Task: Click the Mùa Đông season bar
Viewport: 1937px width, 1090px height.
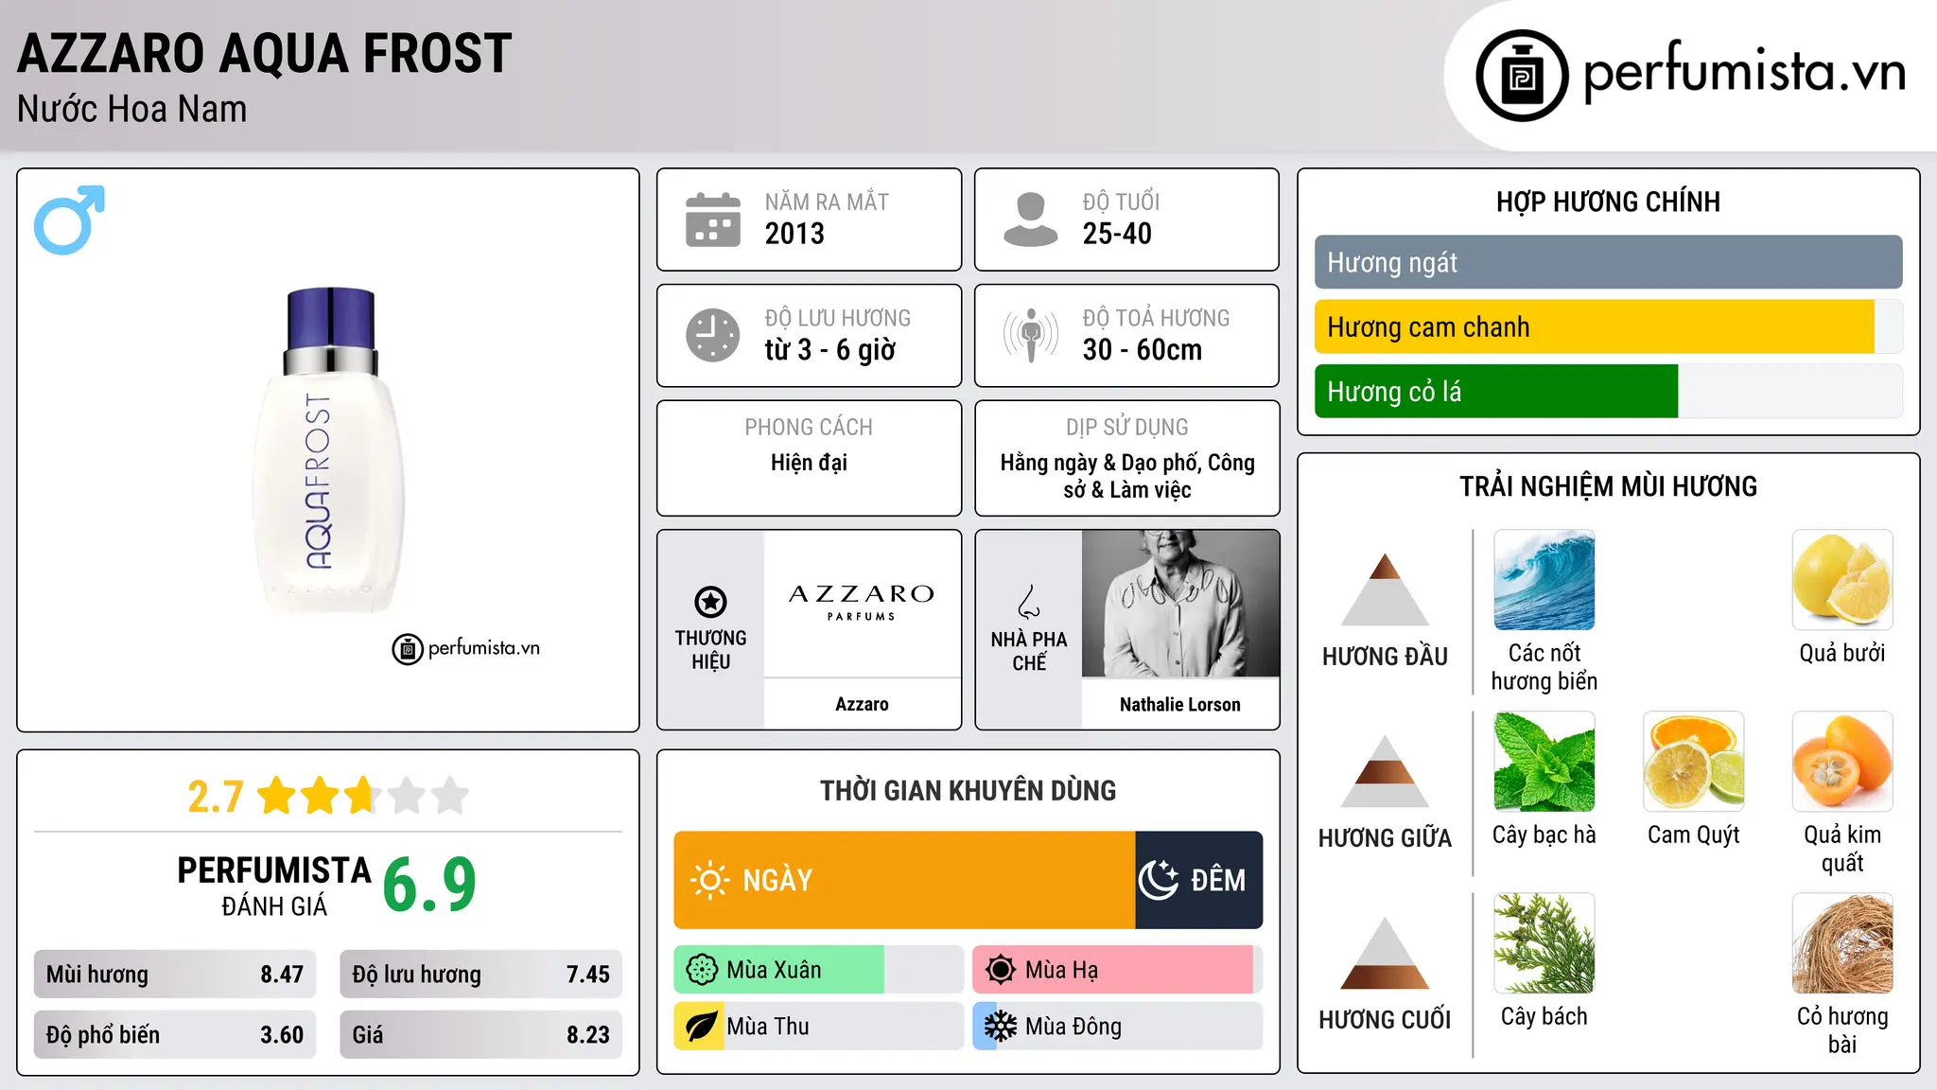Action: (x=1118, y=1027)
